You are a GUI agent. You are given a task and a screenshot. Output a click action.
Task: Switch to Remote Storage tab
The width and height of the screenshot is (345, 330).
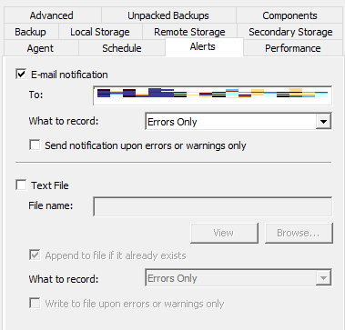(x=189, y=32)
